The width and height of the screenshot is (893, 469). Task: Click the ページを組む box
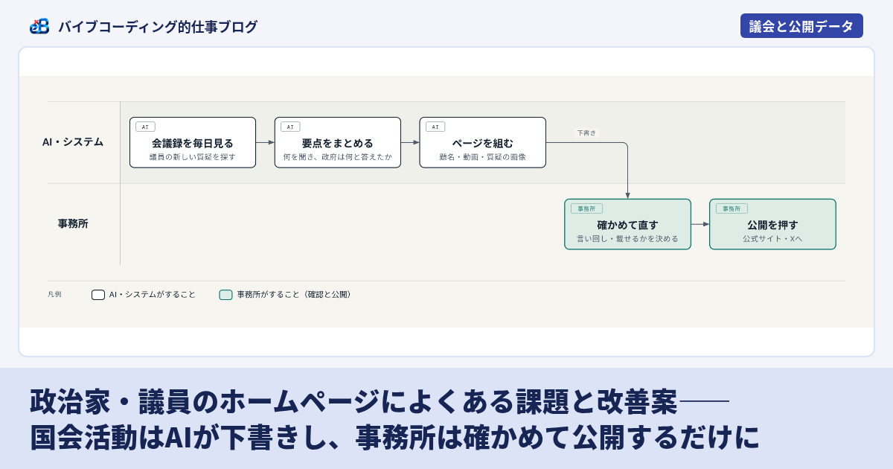click(x=482, y=142)
